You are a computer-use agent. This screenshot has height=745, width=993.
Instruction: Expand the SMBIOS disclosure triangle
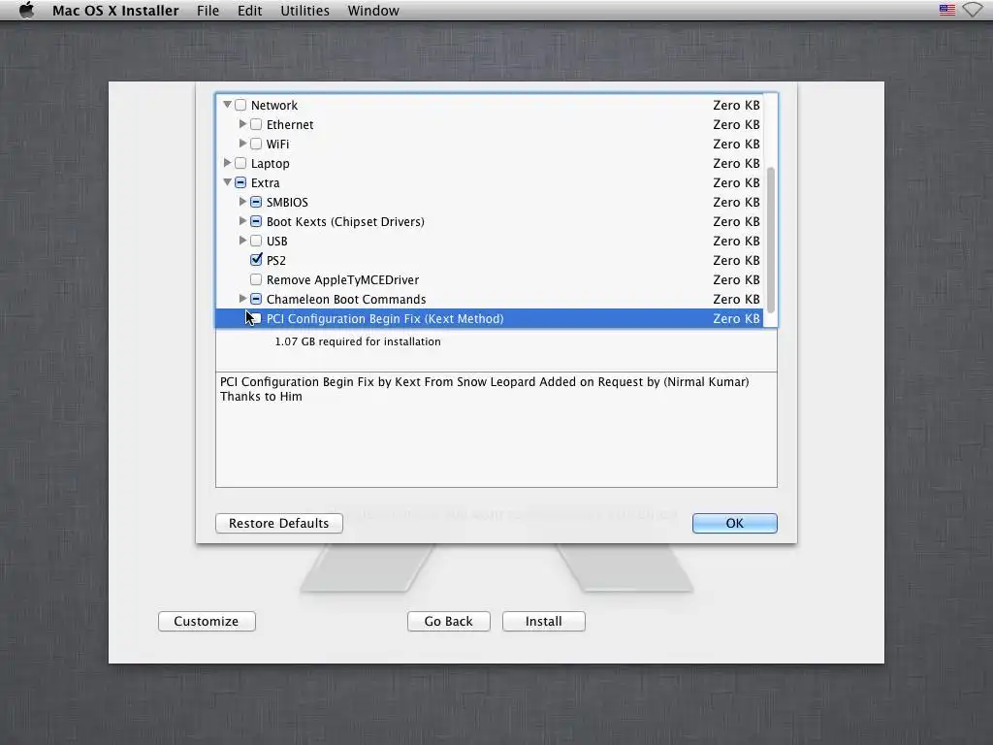pyautogui.click(x=242, y=202)
